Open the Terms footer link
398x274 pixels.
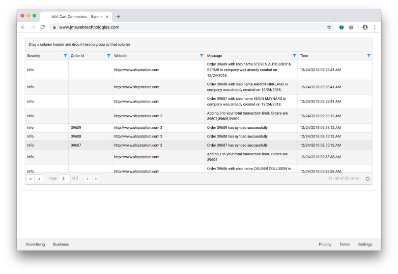point(345,244)
